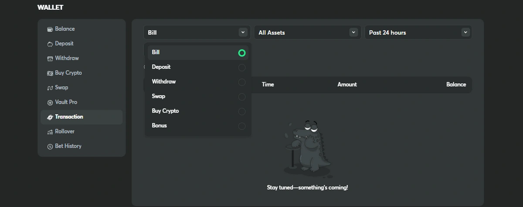This screenshot has width=523, height=207.
Task: Choose Bonus option label in list
Action: [160, 125]
